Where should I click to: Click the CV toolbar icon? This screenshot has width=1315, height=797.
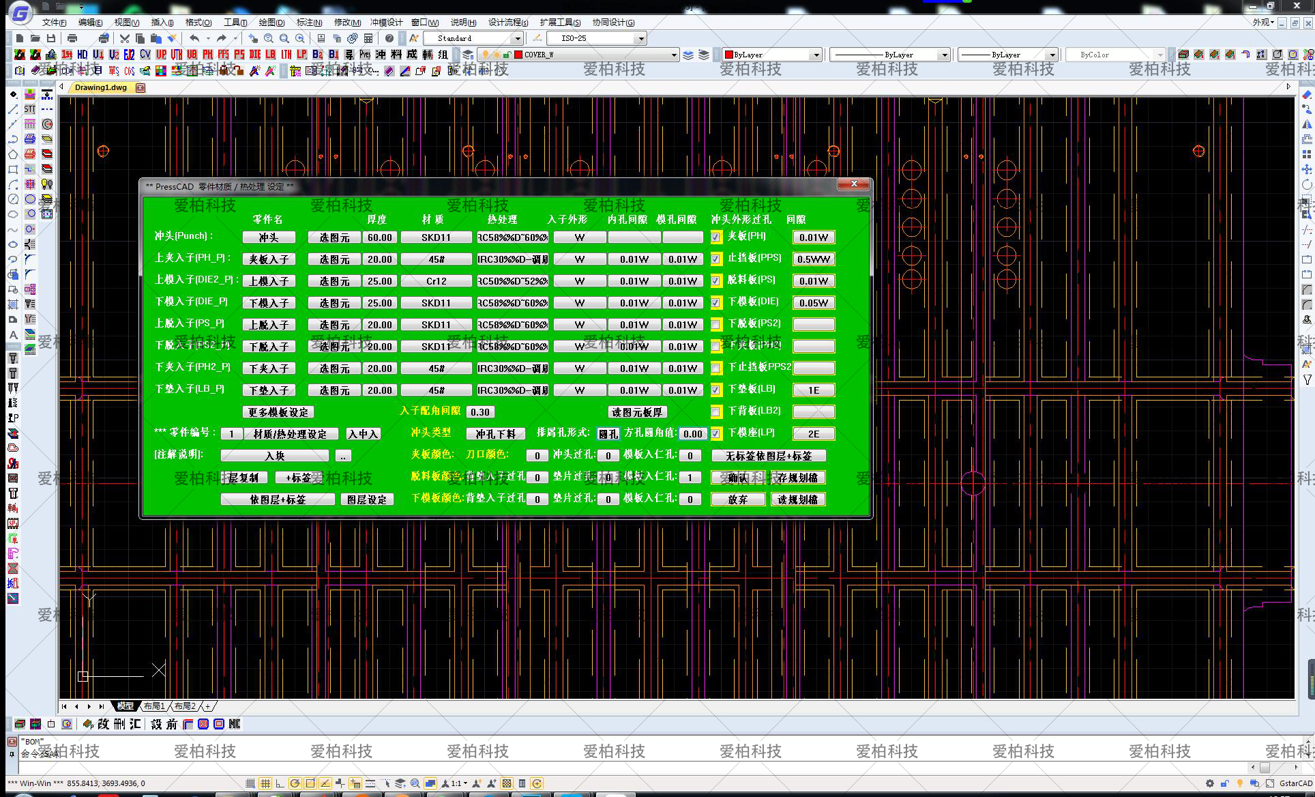tap(145, 55)
